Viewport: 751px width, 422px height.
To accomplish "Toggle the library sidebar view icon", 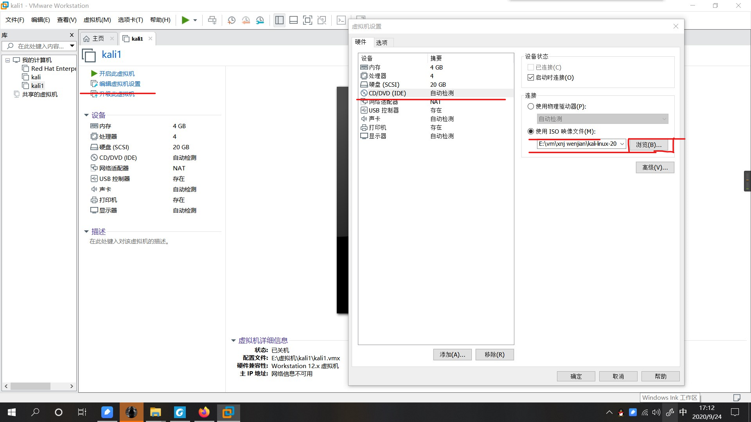I will [x=279, y=20].
